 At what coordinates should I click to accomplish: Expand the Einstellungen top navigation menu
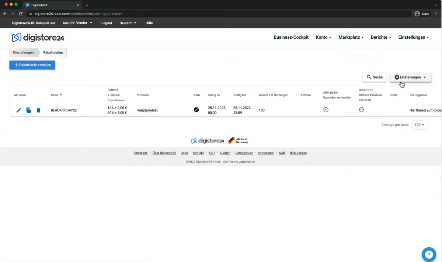pos(413,37)
